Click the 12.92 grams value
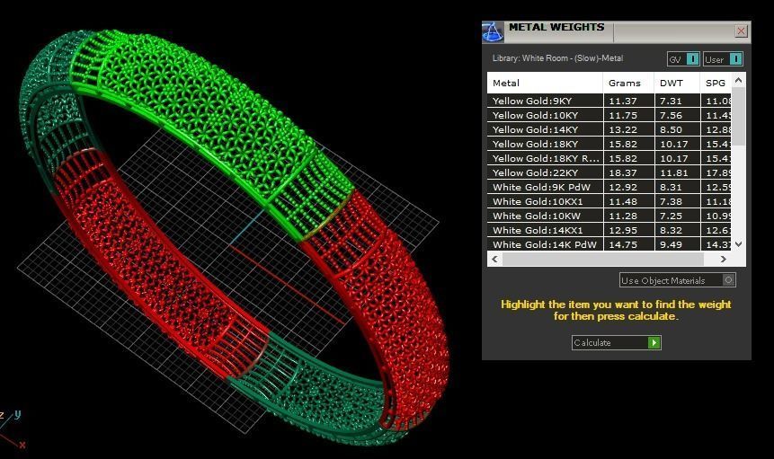 point(622,187)
